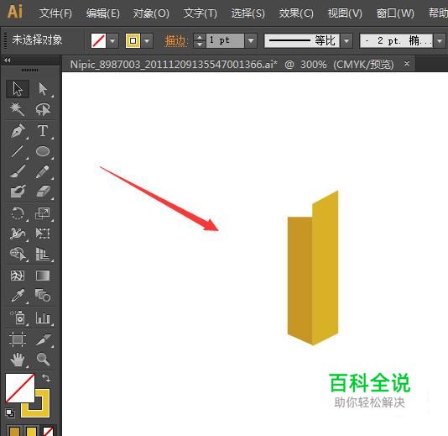Image resolution: width=448 pixels, height=436 pixels.
Task: Pick the Paintbrush tool
Action: click(18, 171)
